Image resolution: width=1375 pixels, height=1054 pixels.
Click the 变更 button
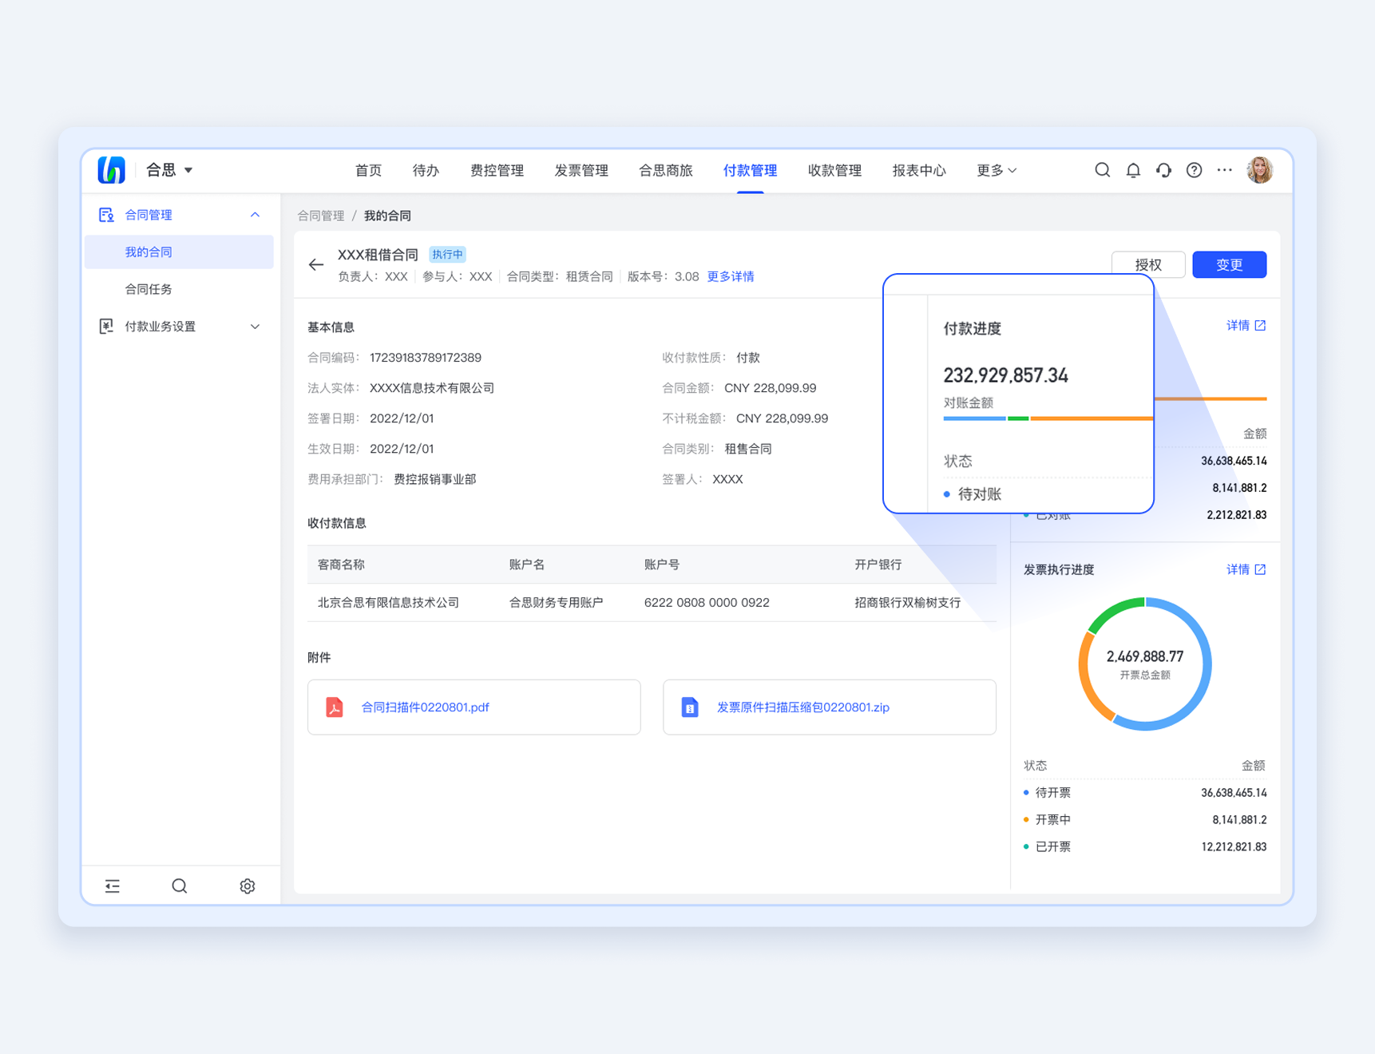coord(1228,264)
